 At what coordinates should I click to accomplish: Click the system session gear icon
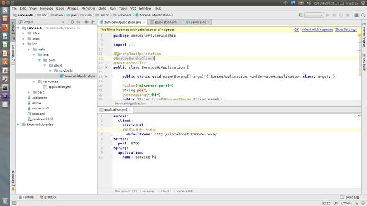click(x=363, y=3)
